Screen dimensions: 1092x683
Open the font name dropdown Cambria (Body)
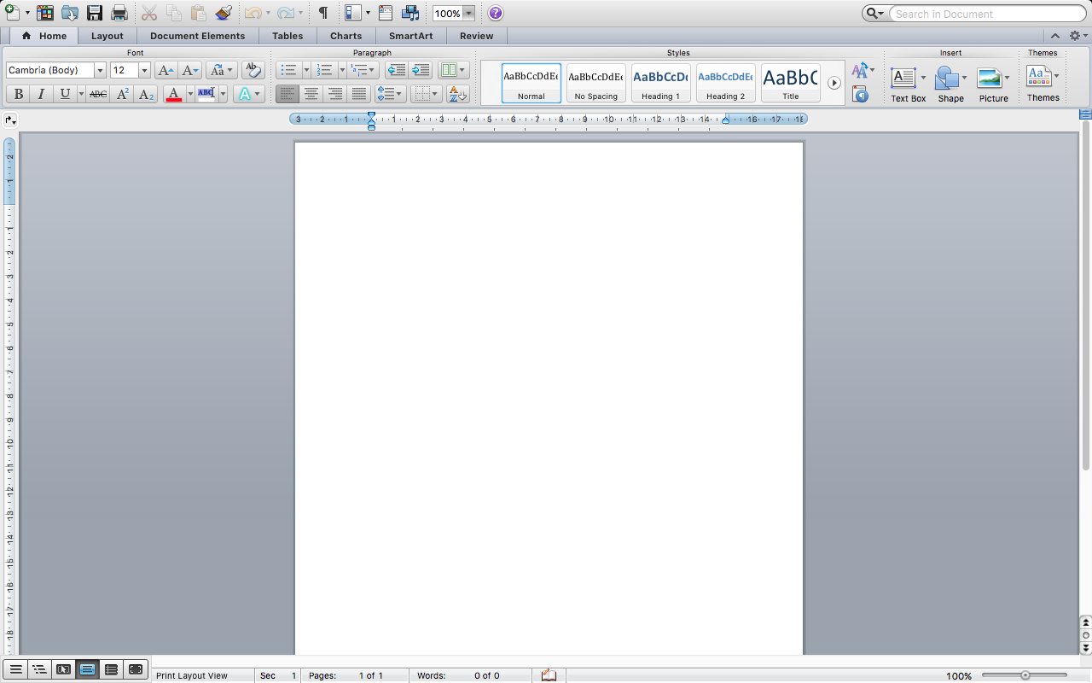pyautogui.click(x=100, y=71)
